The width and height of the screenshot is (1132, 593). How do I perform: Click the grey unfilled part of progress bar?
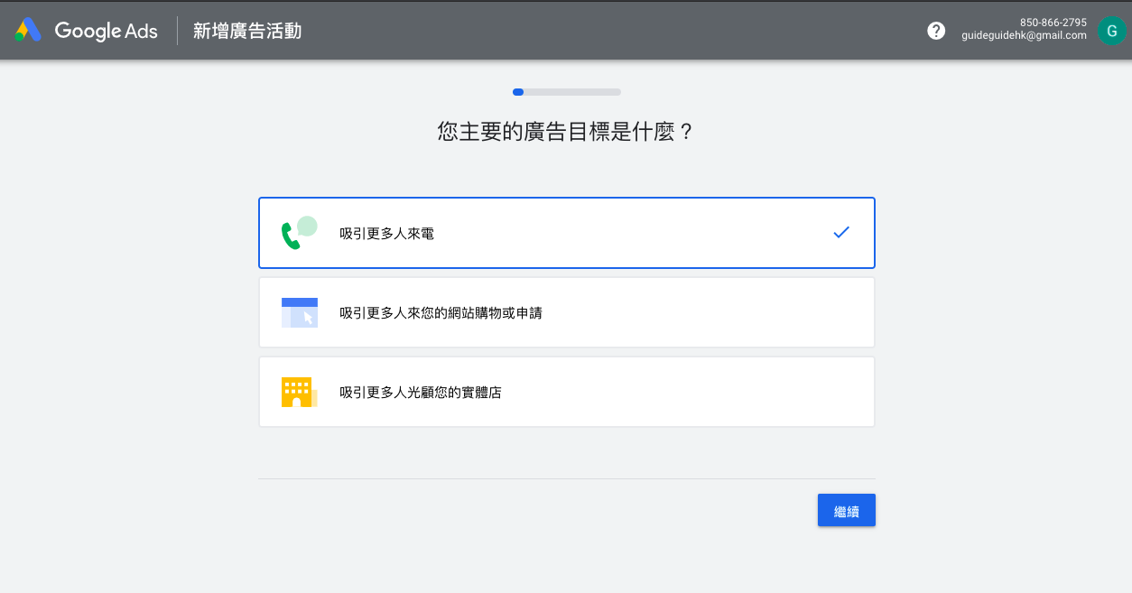point(572,92)
